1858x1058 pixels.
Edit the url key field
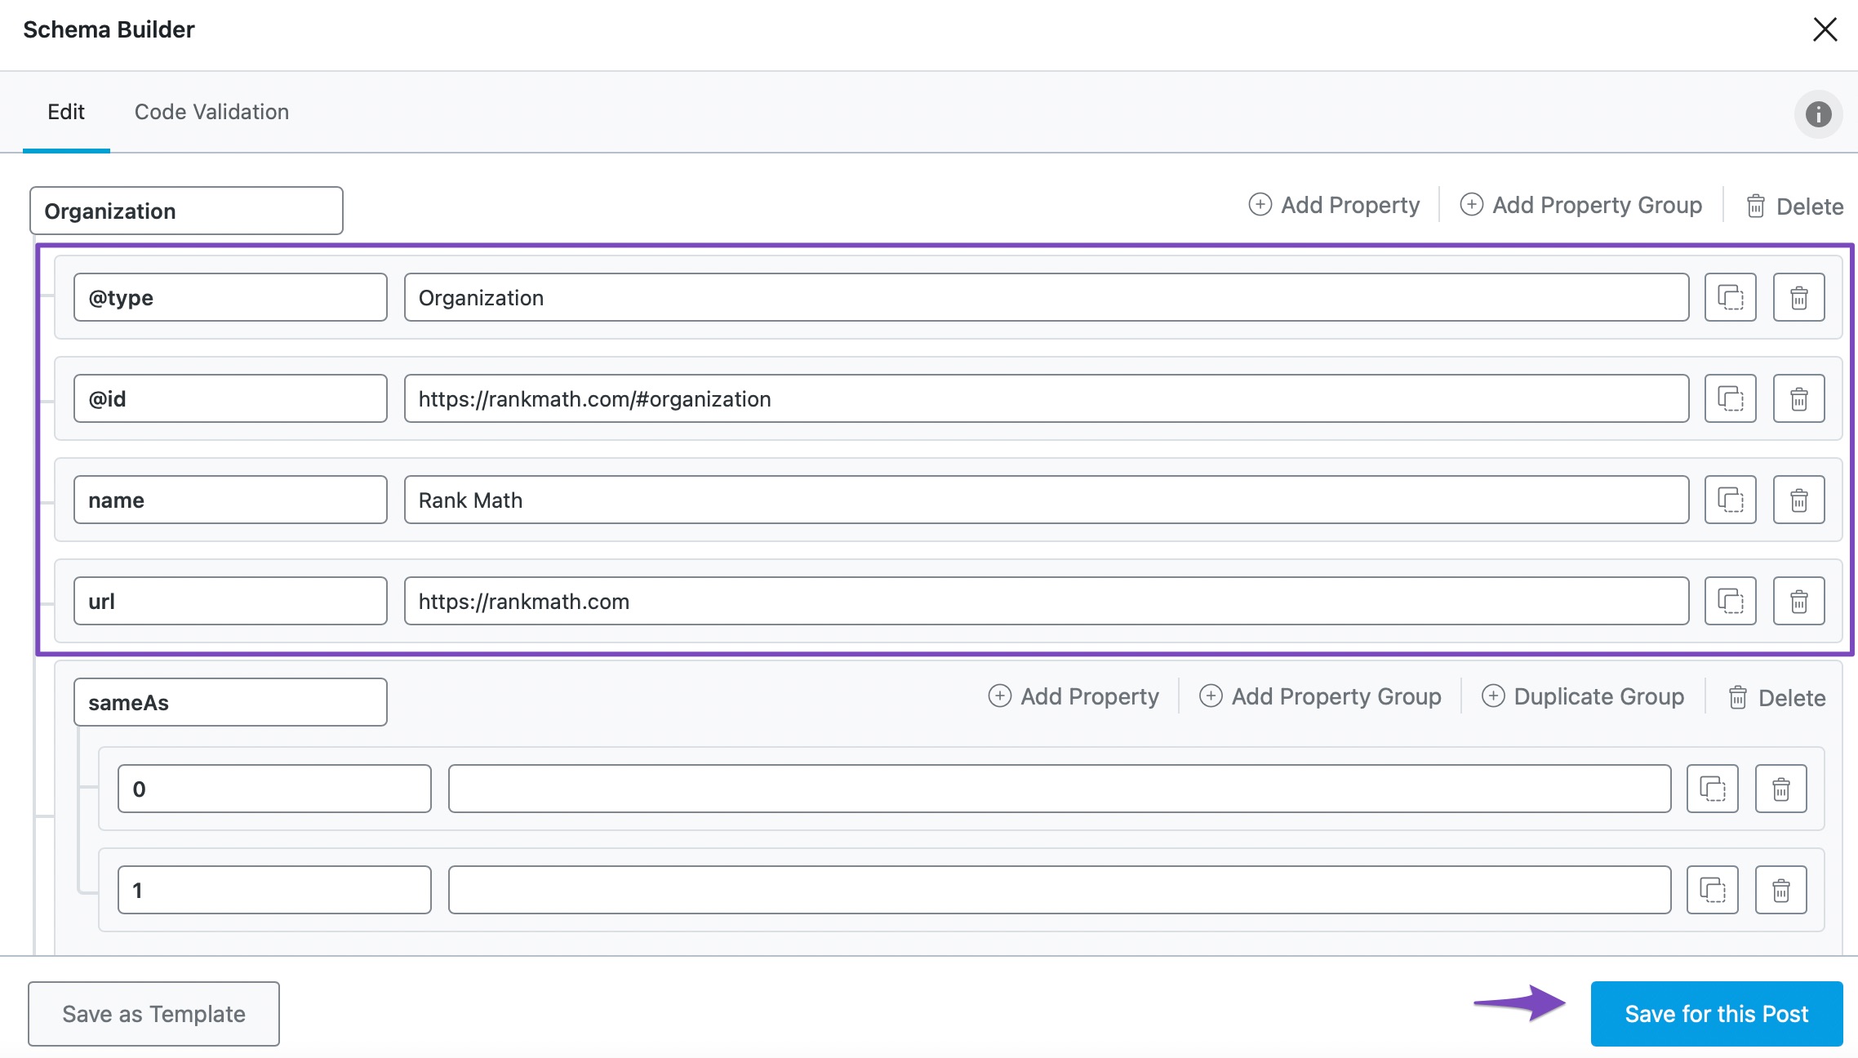230,601
